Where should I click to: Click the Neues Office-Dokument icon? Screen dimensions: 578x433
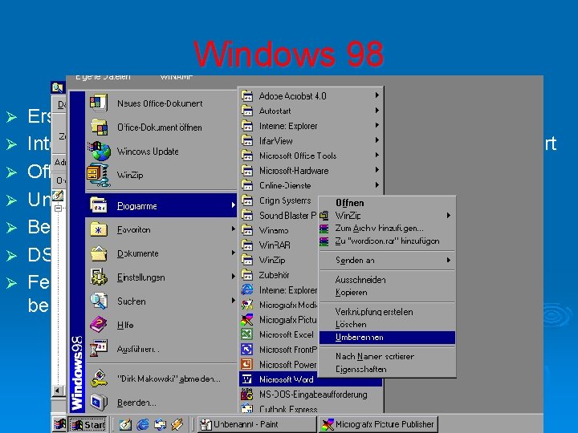pyautogui.click(x=99, y=103)
